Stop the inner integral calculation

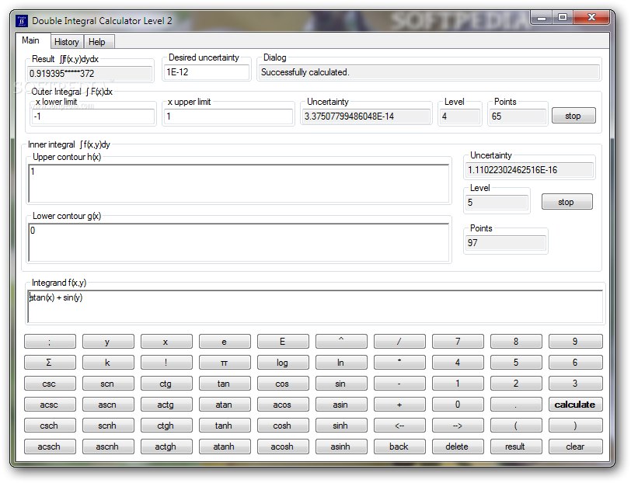567,202
